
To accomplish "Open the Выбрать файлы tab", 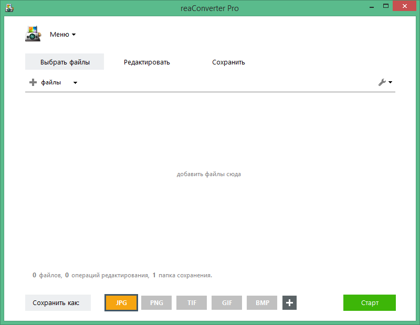I will (x=65, y=62).
